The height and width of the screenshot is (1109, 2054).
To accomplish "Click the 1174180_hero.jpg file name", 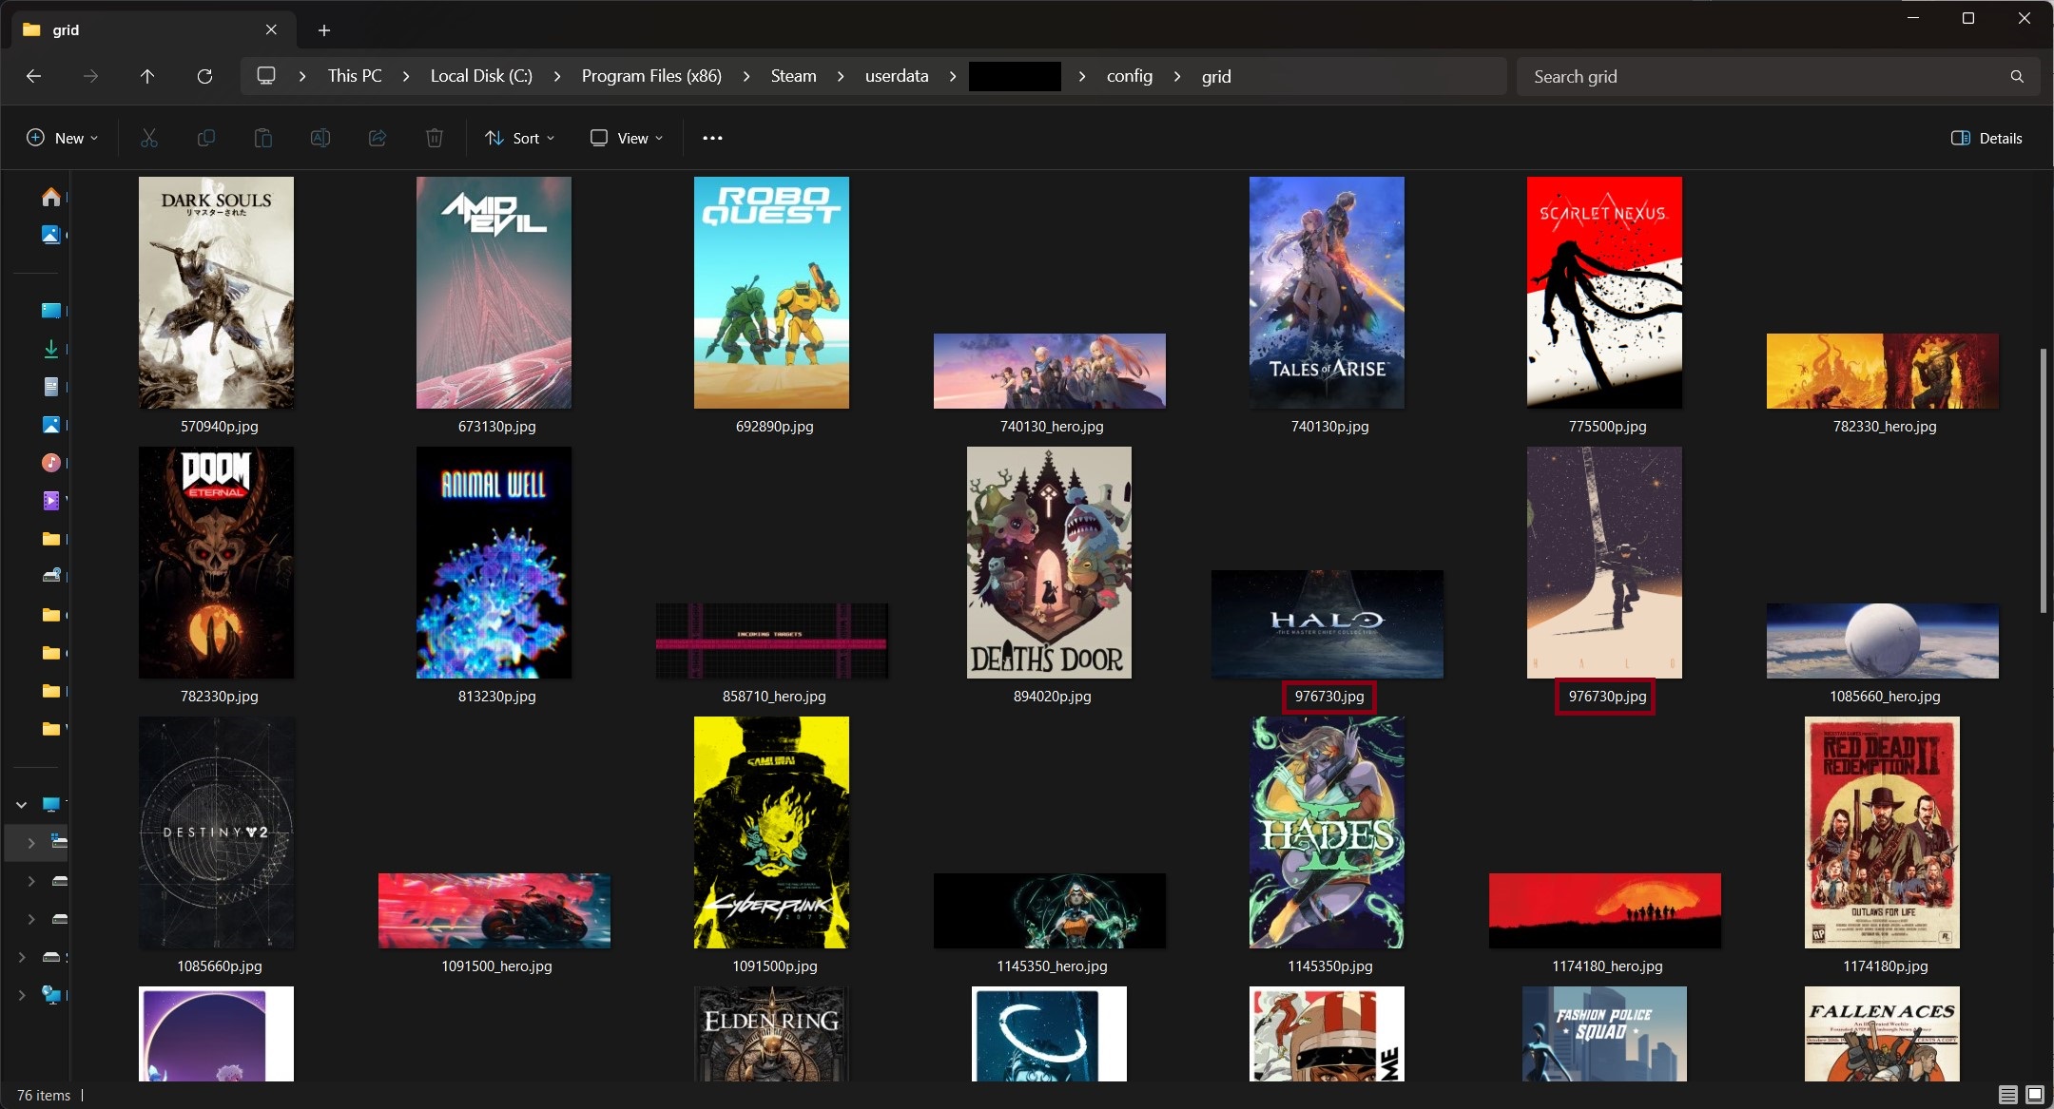I will pyautogui.click(x=1607, y=966).
